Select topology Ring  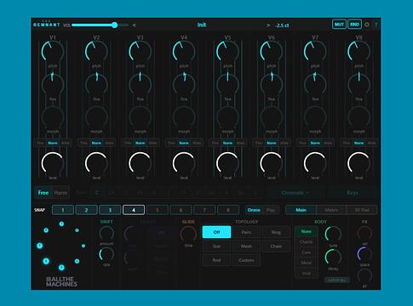click(x=276, y=232)
